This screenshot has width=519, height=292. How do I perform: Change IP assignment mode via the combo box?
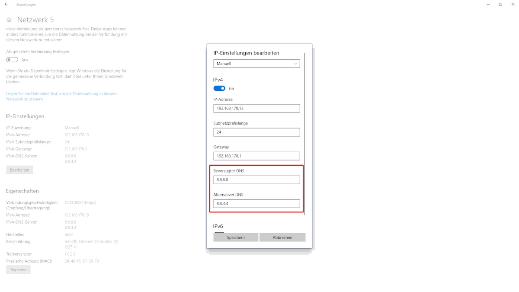point(256,64)
